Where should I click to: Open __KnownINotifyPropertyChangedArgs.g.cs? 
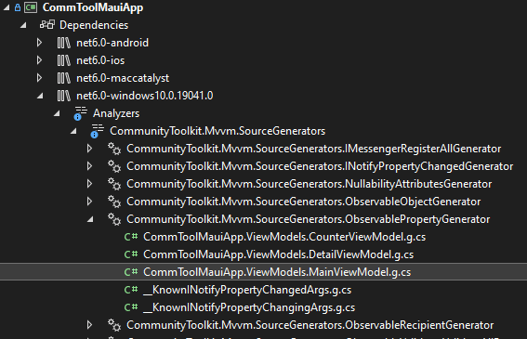247,290
